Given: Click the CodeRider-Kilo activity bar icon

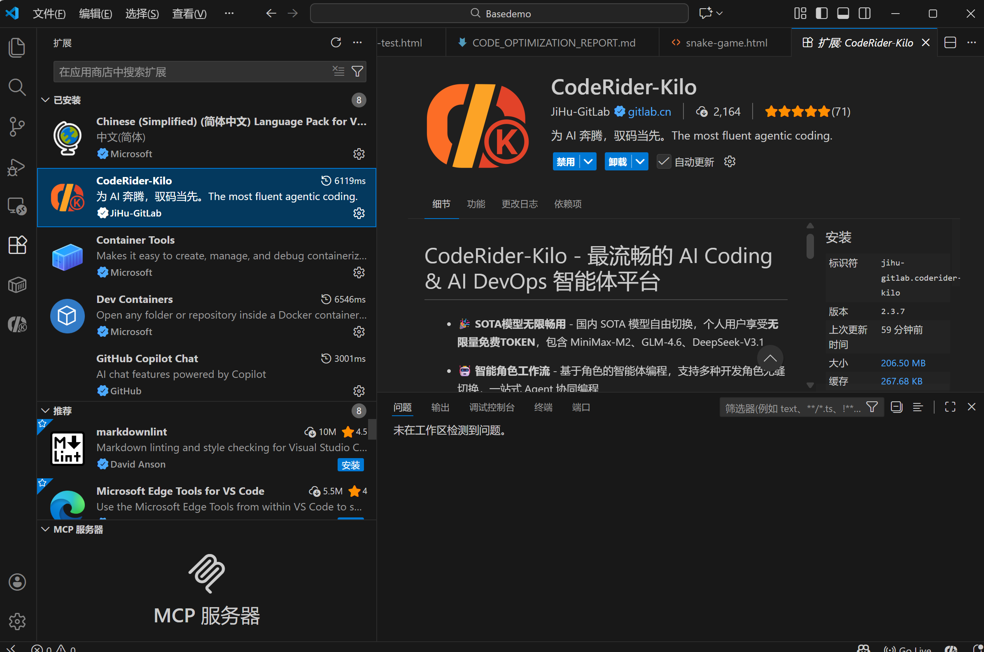Looking at the screenshot, I should pos(17,324).
